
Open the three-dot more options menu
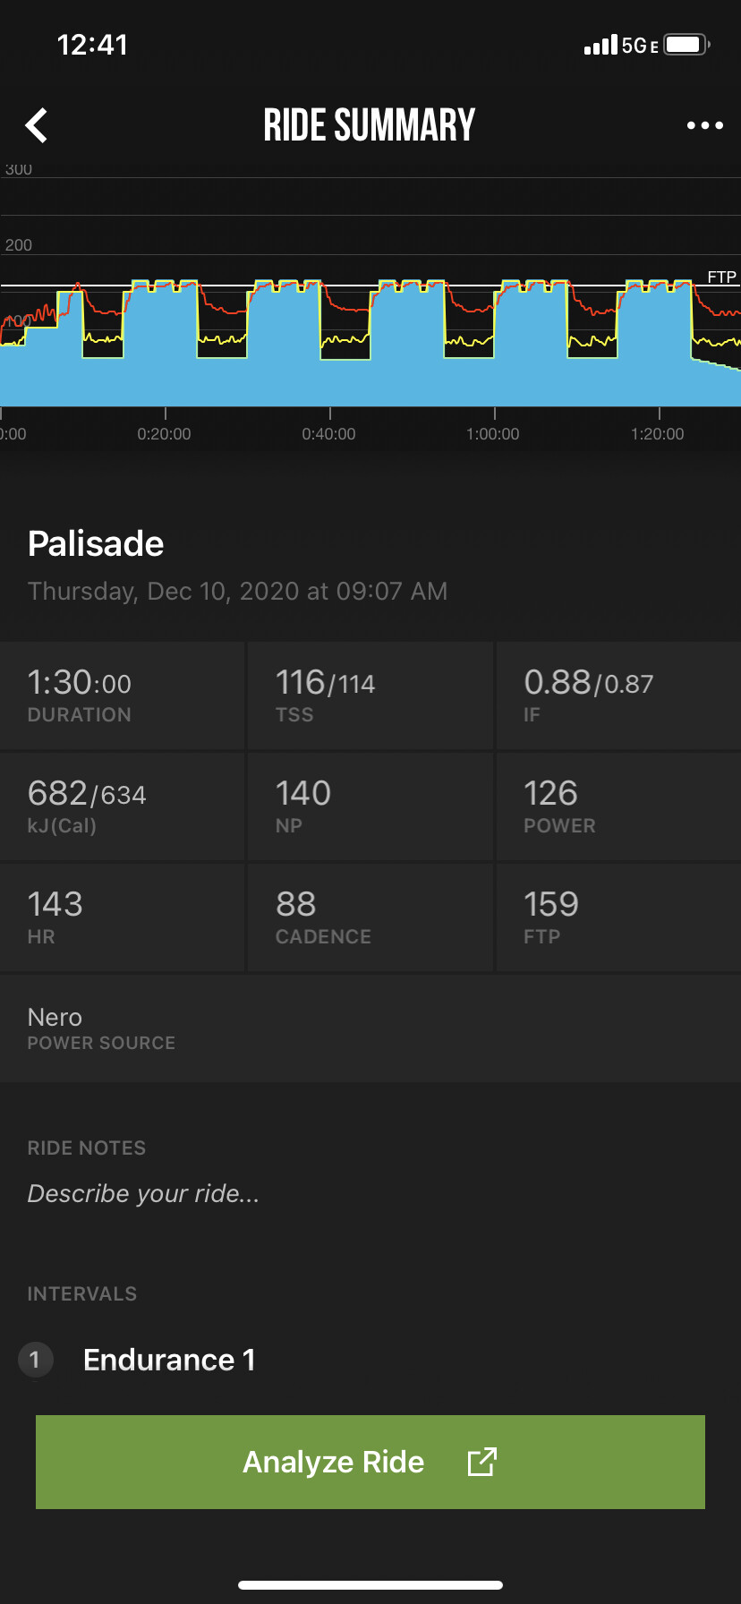pos(704,125)
